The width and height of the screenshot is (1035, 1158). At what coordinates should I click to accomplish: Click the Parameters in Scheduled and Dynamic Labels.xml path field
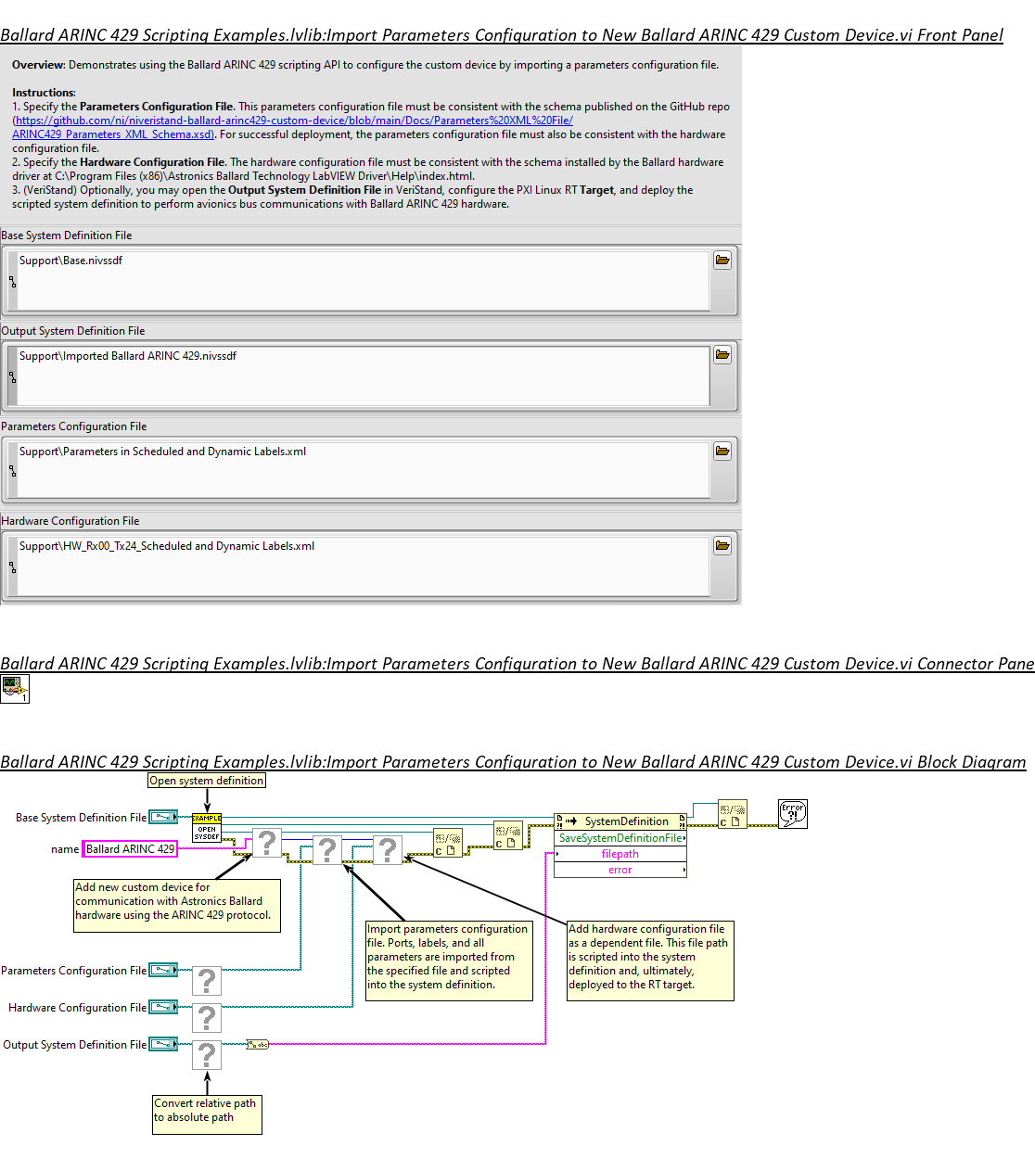(364, 470)
